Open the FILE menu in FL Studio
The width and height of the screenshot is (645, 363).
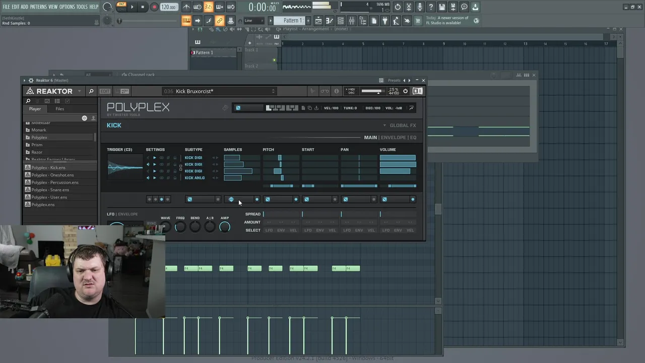click(6, 7)
